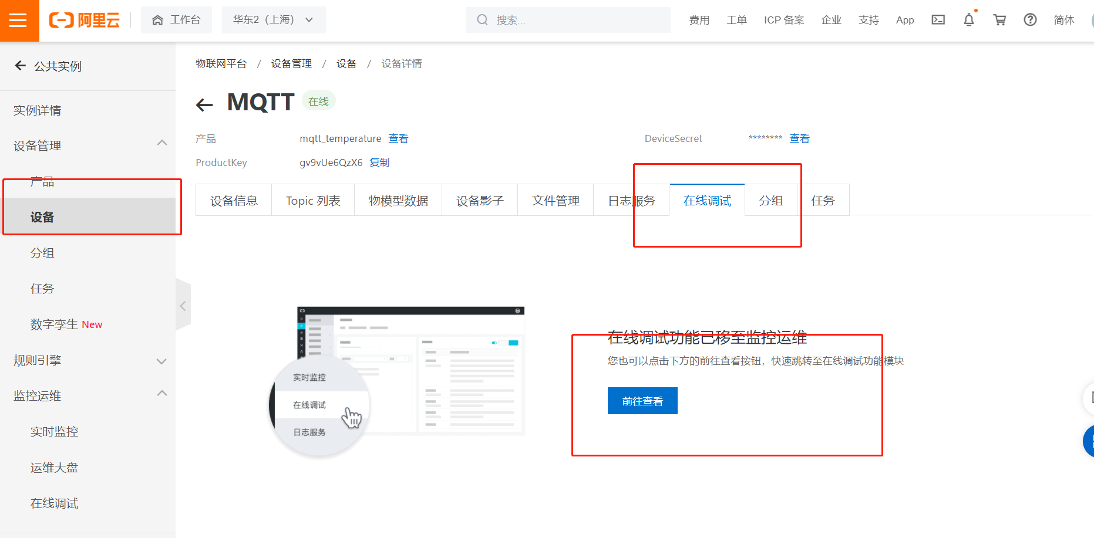Open the shopping cart icon
Image resolution: width=1094 pixels, height=538 pixels.
point(999,20)
